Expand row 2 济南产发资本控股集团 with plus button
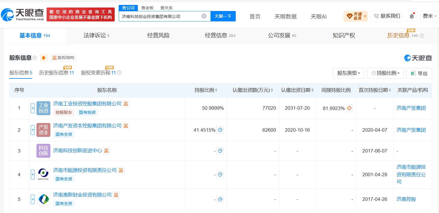 click(33, 130)
